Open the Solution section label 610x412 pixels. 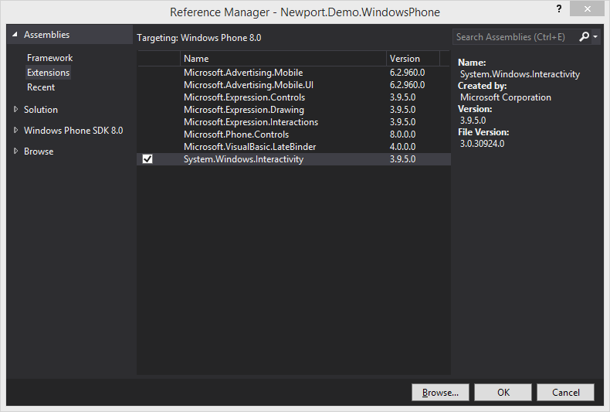tap(41, 110)
